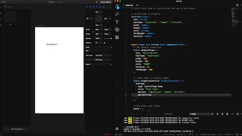Click the Width value field
This screenshot has width=242, height=136.
pyautogui.click(x=98, y=29)
